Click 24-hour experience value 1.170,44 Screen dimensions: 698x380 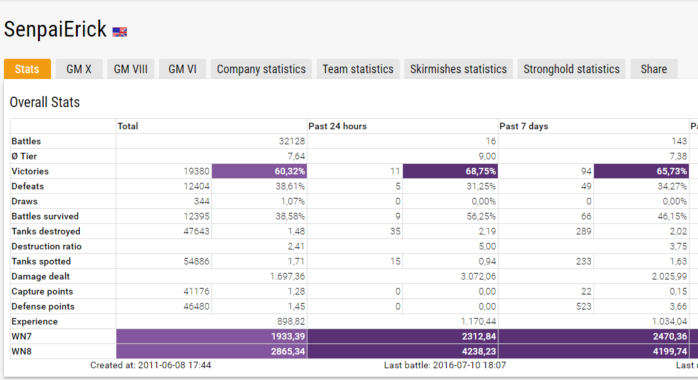coord(479,321)
